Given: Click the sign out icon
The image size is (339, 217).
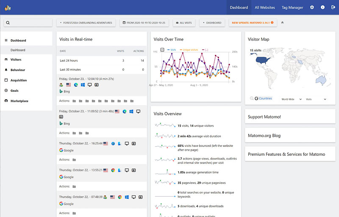Looking at the screenshot, I should (x=333, y=7).
